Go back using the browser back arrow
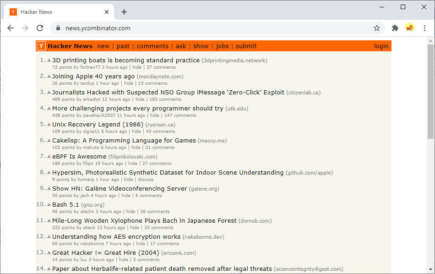This screenshot has height=274, width=435. pos(11,28)
